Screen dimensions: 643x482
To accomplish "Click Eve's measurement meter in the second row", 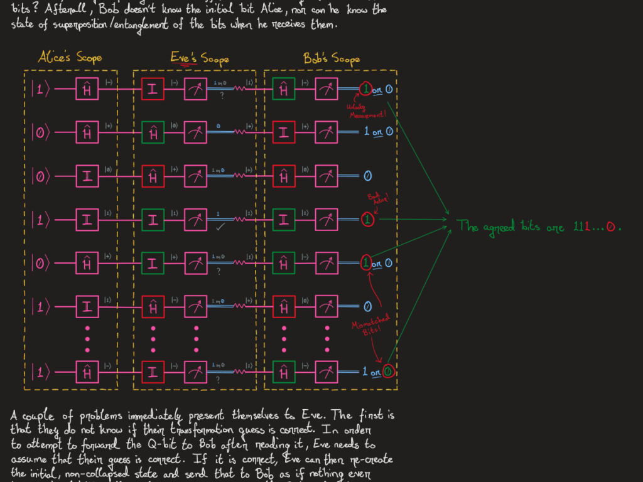I will coord(194,132).
